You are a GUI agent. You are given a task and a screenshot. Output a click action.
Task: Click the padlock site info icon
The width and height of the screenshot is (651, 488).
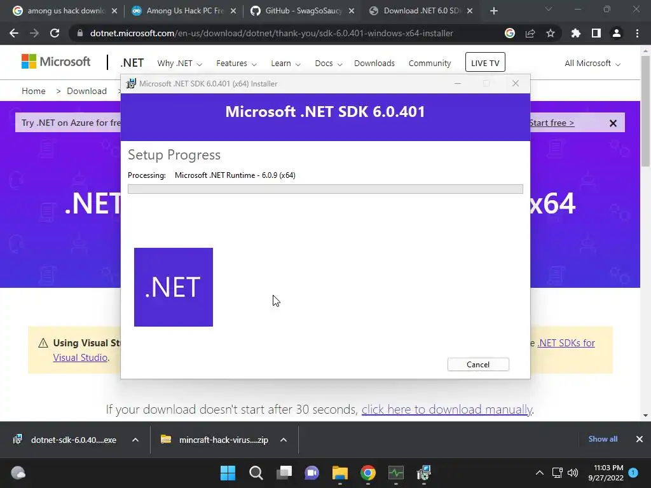[x=79, y=33]
